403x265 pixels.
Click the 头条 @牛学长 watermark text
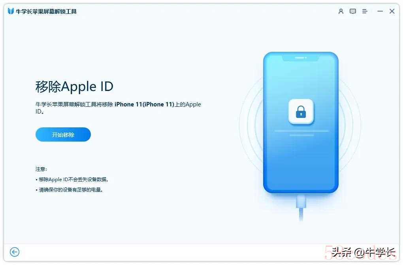363,252
